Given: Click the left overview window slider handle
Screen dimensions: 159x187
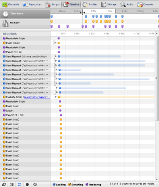Looking at the screenshot, I should pos(82,12).
